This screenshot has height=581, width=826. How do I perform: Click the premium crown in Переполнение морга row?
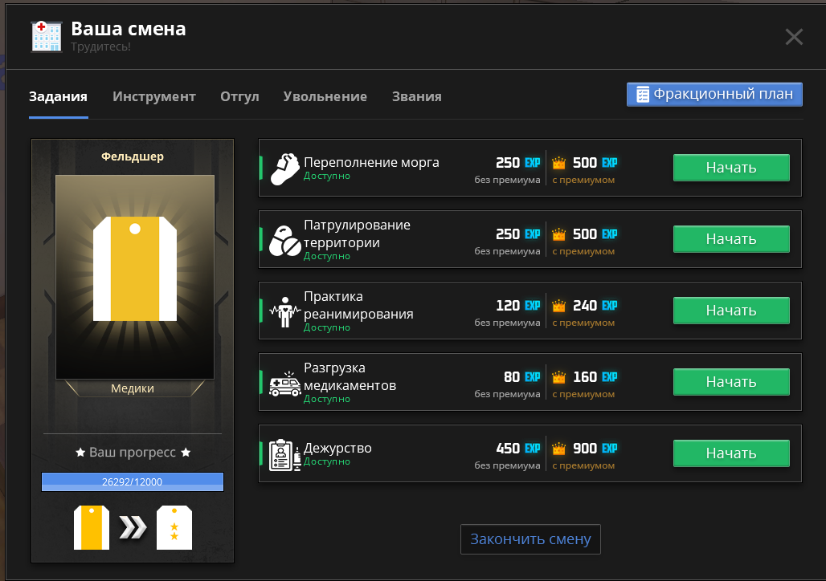click(x=559, y=163)
